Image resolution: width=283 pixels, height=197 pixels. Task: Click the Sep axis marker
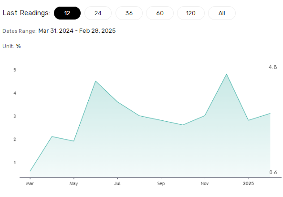[x=161, y=184]
